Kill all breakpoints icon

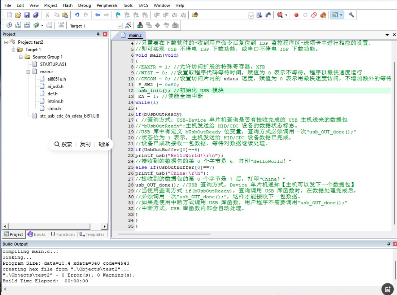tap(323, 15)
